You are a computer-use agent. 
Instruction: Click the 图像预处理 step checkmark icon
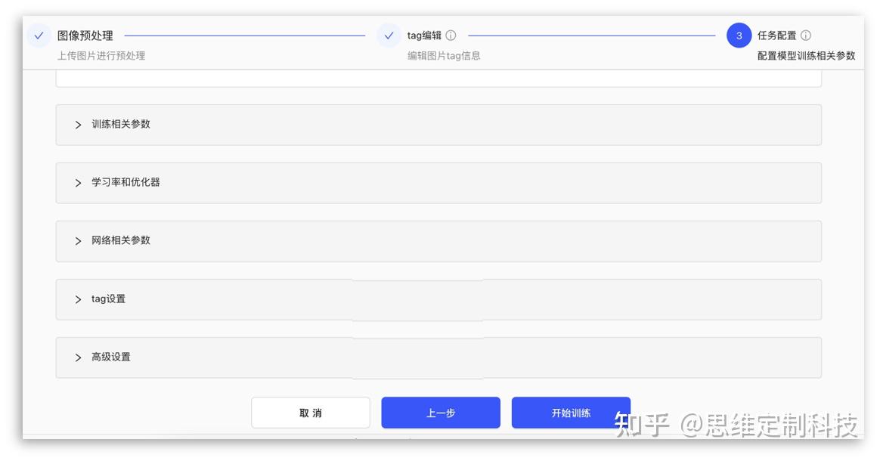pos(39,36)
